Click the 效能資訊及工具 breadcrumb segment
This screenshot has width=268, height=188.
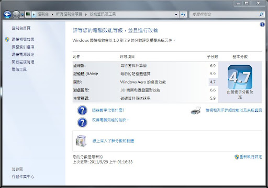click(x=103, y=14)
